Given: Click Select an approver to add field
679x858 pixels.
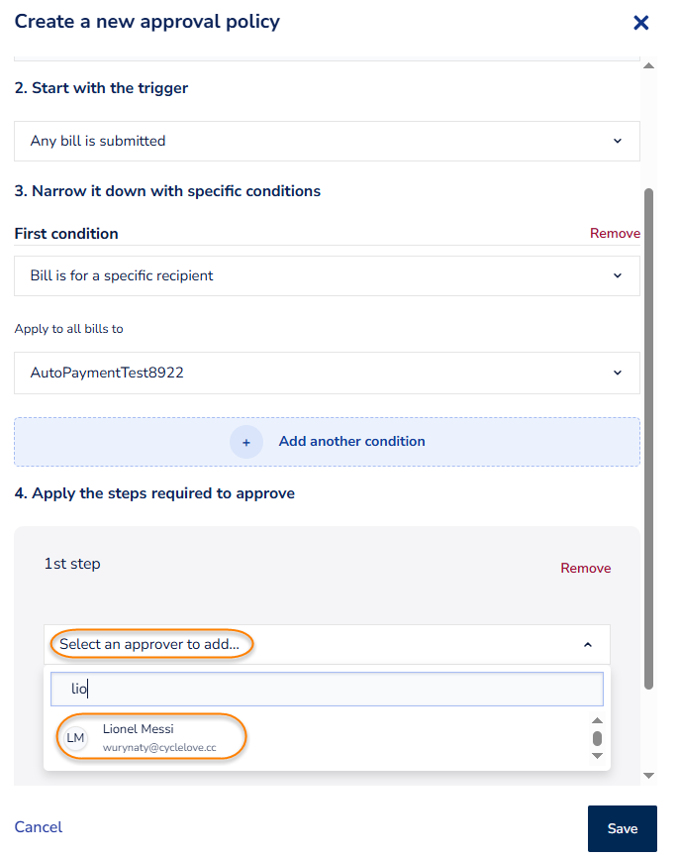Looking at the screenshot, I should point(327,645).
